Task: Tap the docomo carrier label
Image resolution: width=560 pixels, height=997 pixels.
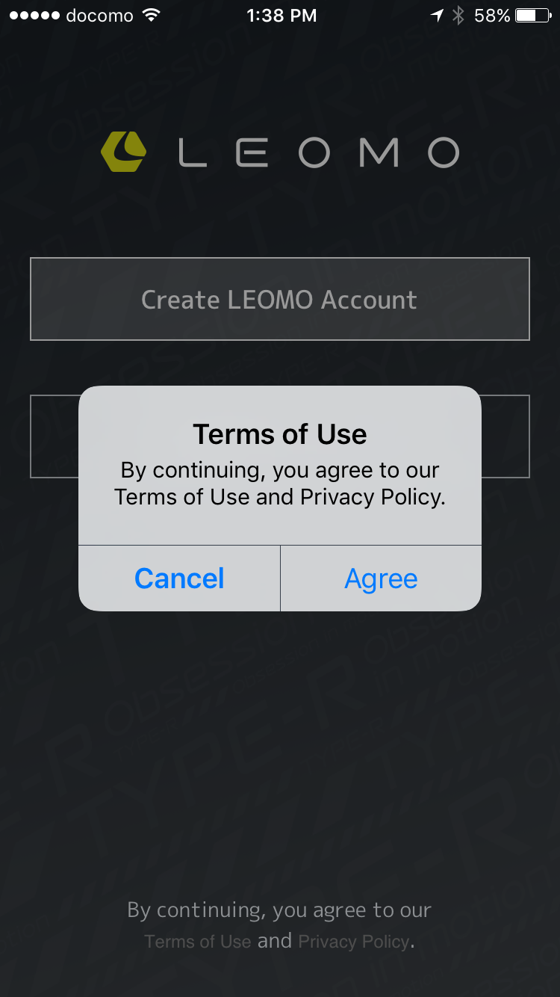Action: tap(99, 15)
